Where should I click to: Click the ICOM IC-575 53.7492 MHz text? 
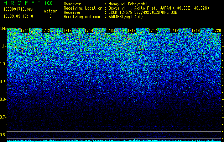(x=143, y=12)
